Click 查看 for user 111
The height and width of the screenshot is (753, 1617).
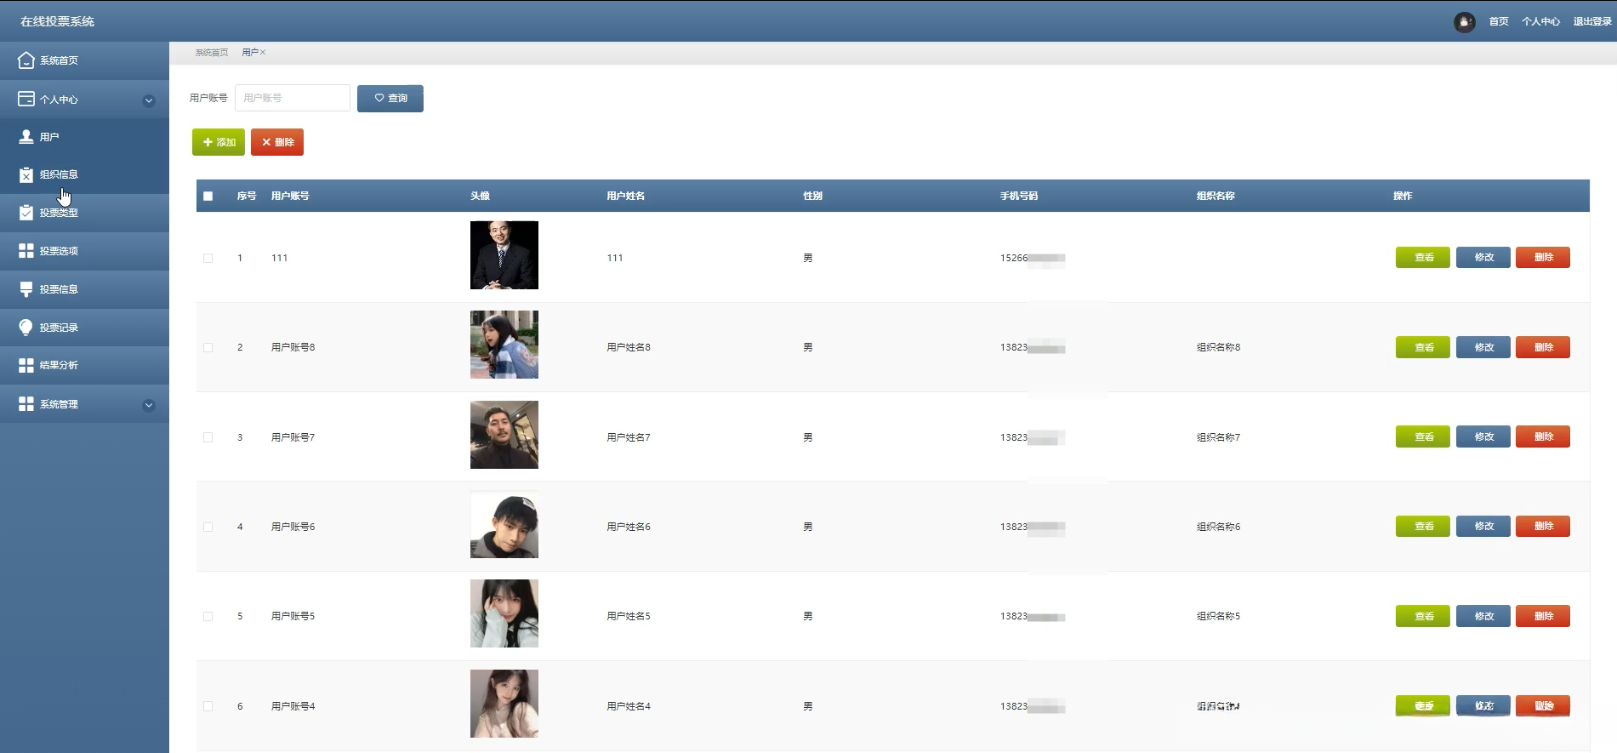tap(1423, 257)
